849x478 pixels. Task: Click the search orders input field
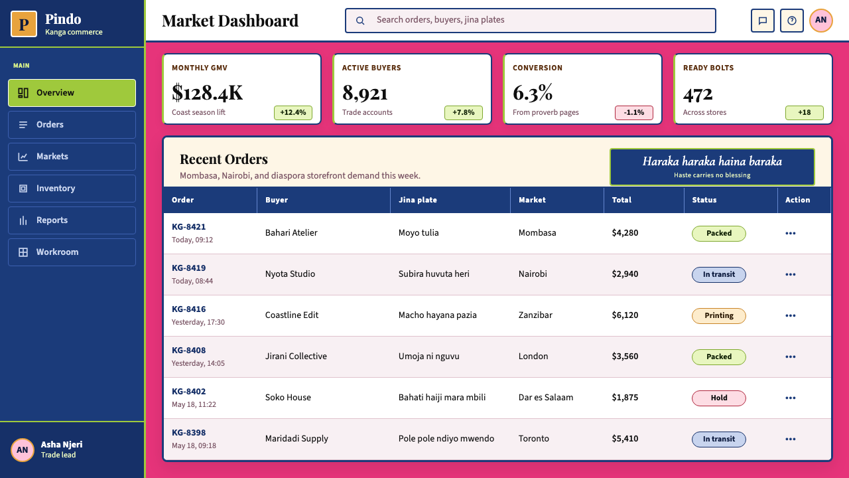pos(531,21)
